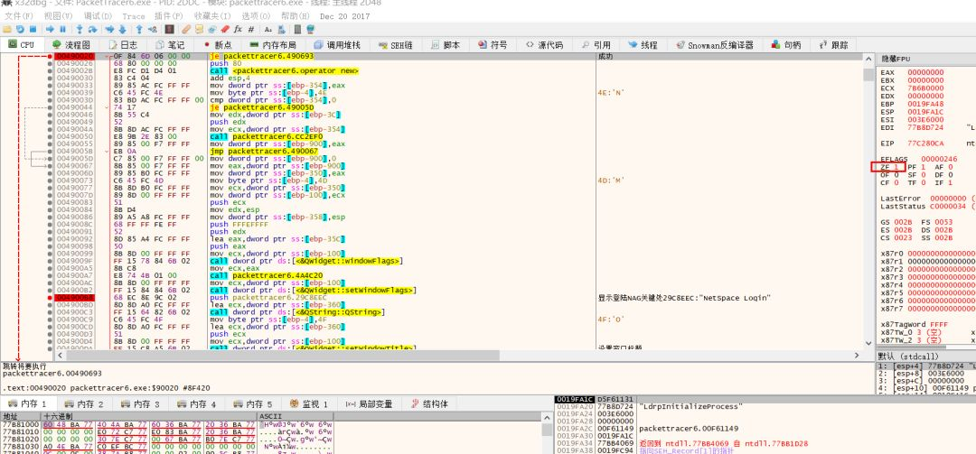Screen dimensions: 976x454
Task: Select the 内存 2 dump tab
Action: [83, 404]
